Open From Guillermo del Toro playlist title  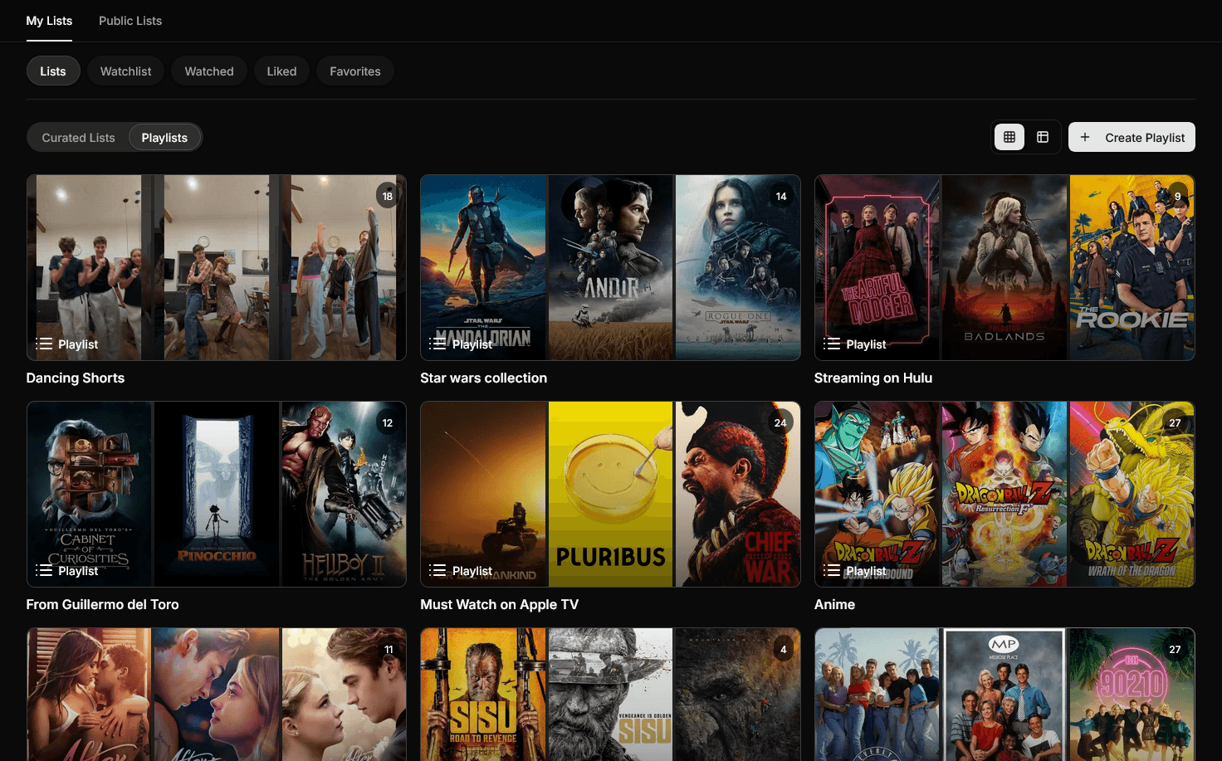tap(102, 605)
